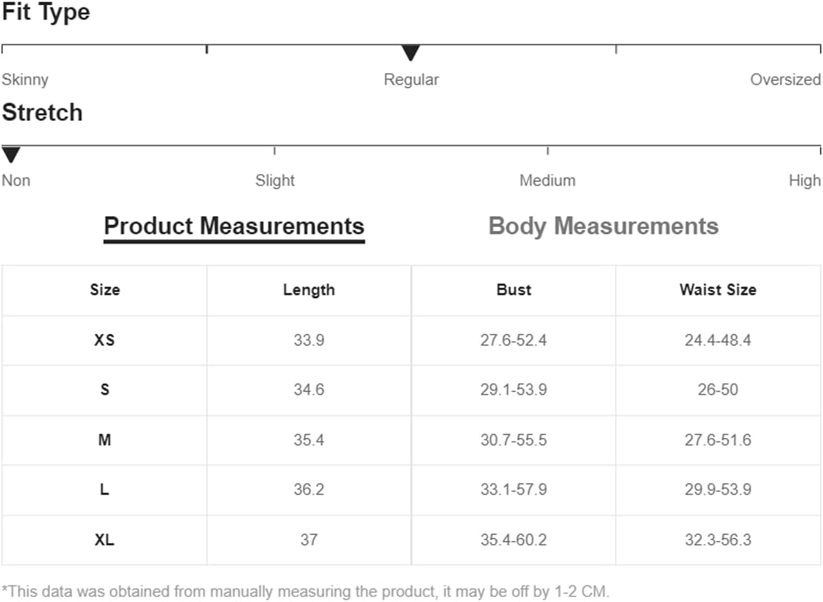Image resolution: width=823 pixels, height=602 pixels.
Task: Click the Medium stretch label
Action: click(547, 181)
